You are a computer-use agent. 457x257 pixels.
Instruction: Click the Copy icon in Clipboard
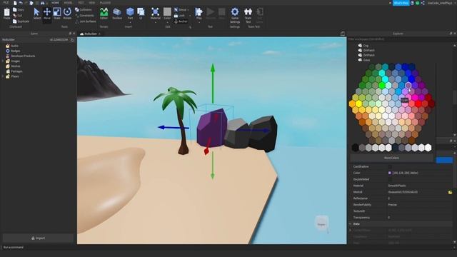coord(15,9)
